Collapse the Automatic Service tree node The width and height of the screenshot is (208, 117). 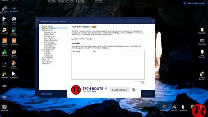point(40,50)
